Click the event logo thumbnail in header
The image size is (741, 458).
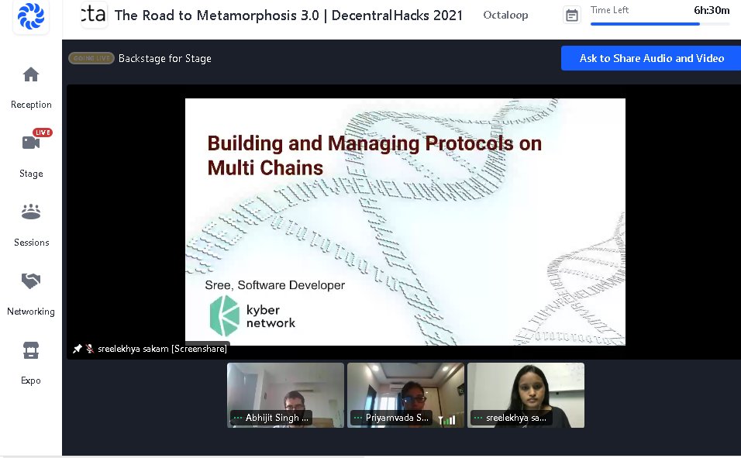(x=94, y=15)
